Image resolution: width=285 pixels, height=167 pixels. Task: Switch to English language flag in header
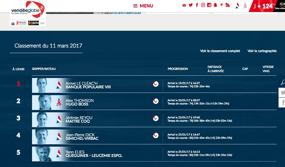coord(245,6)
